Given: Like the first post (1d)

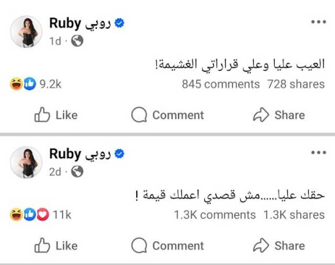Looking at the screenshot, I should pyautogui.click(x=55, y=115).
